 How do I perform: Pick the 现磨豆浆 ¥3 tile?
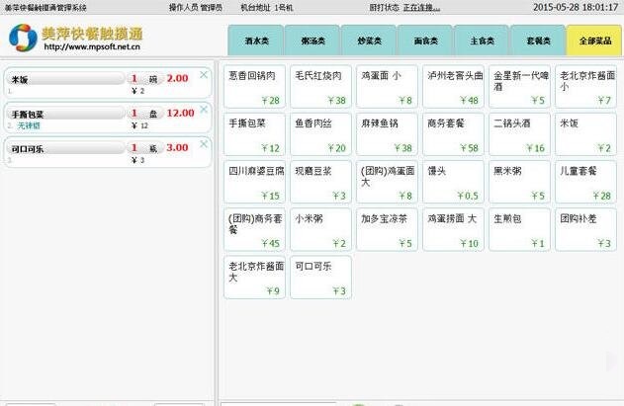click(x=320, y=182)
